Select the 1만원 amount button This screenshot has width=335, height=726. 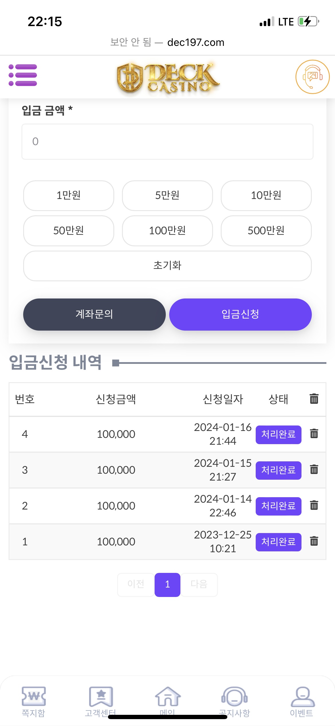pyautogui.click(x=69, y=195)
